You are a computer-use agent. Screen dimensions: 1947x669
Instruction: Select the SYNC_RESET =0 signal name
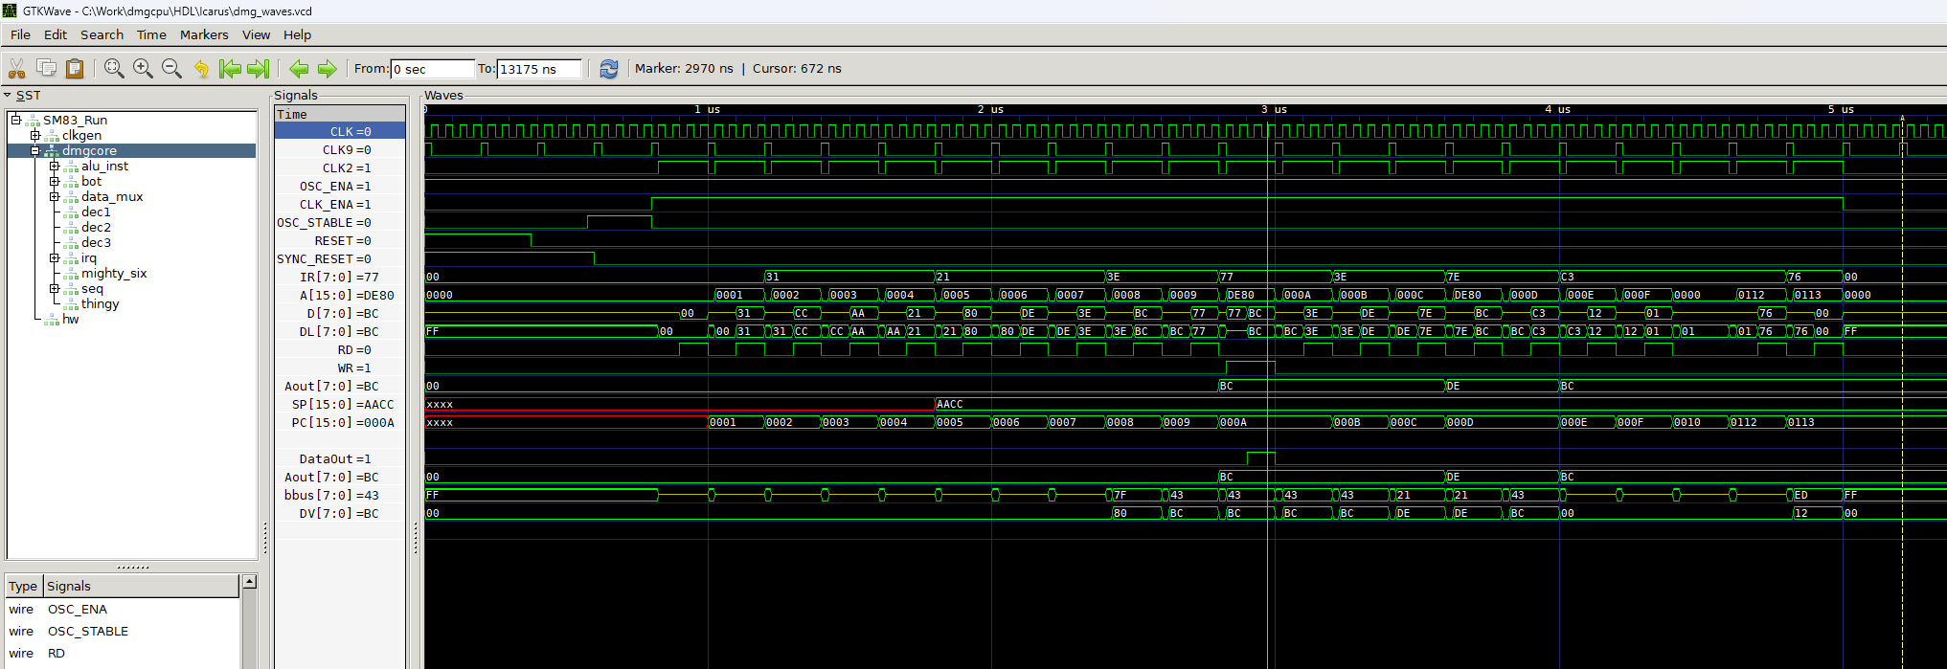coord(324,258)
